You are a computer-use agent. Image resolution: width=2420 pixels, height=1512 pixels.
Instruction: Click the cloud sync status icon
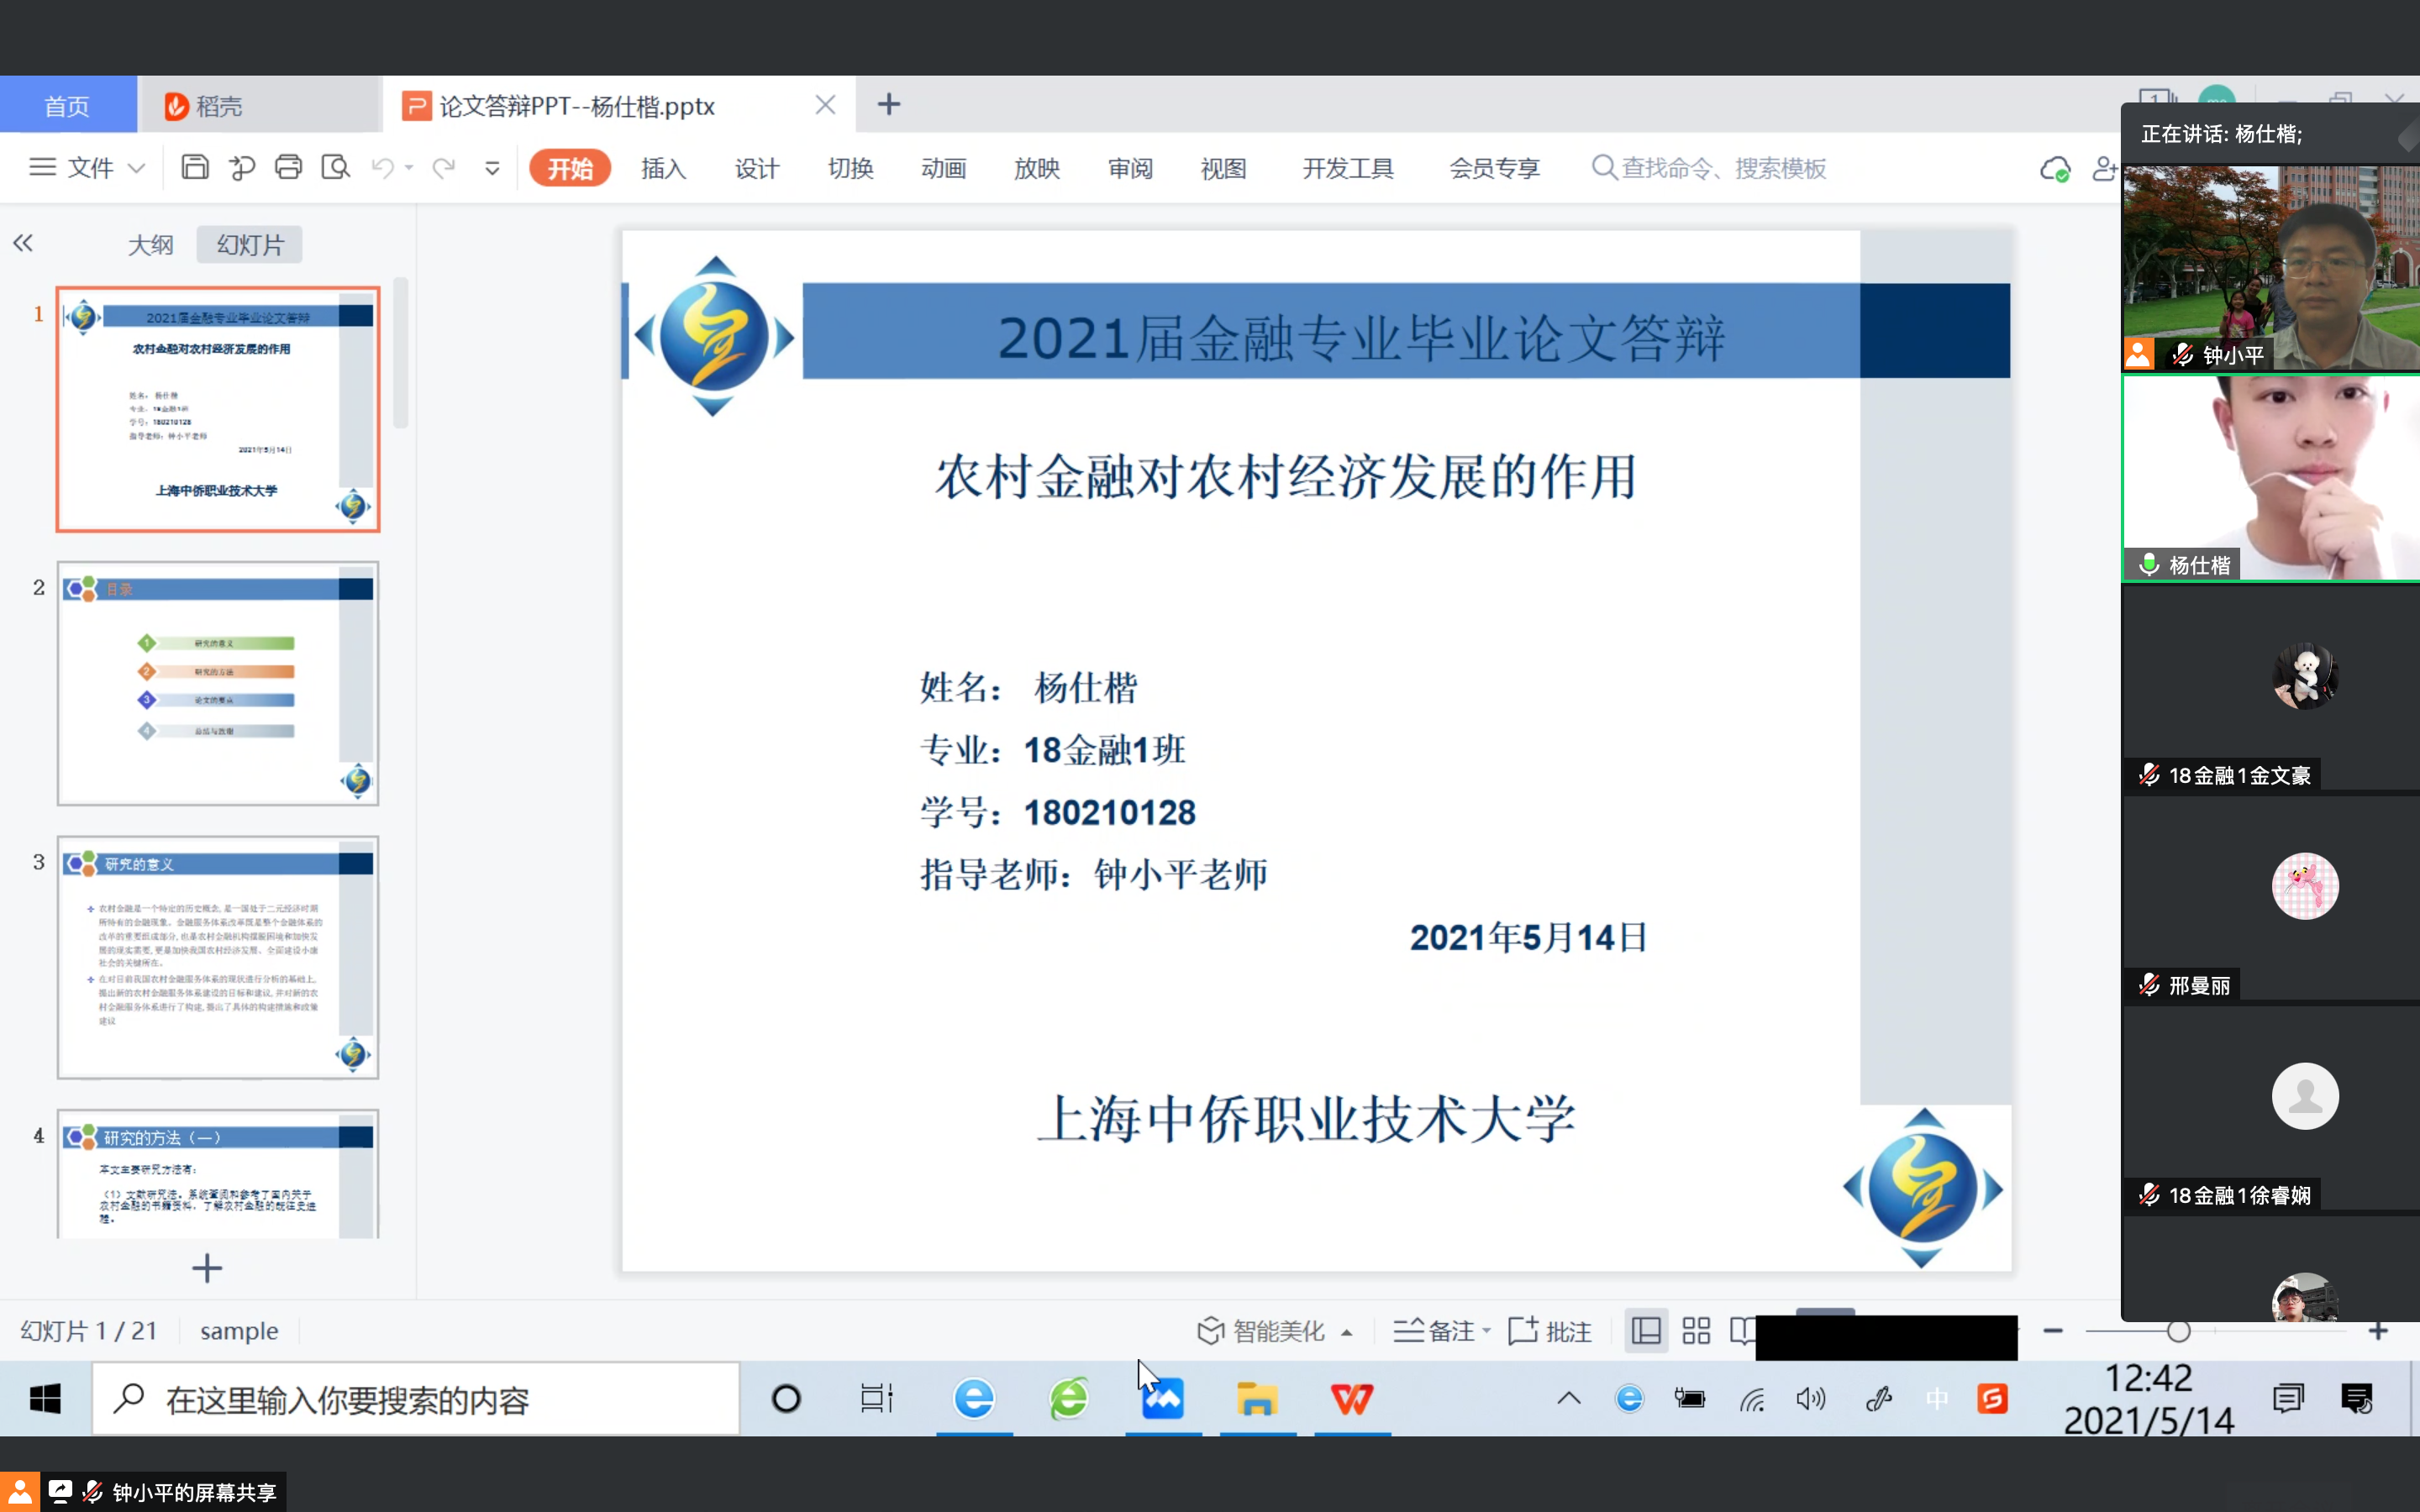tap(2054, 168)
